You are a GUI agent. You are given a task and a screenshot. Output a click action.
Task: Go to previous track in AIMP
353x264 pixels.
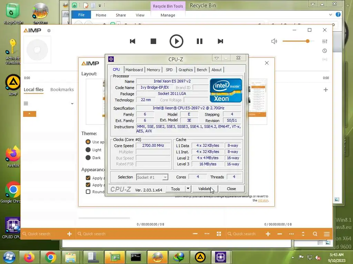coord(133,41)
